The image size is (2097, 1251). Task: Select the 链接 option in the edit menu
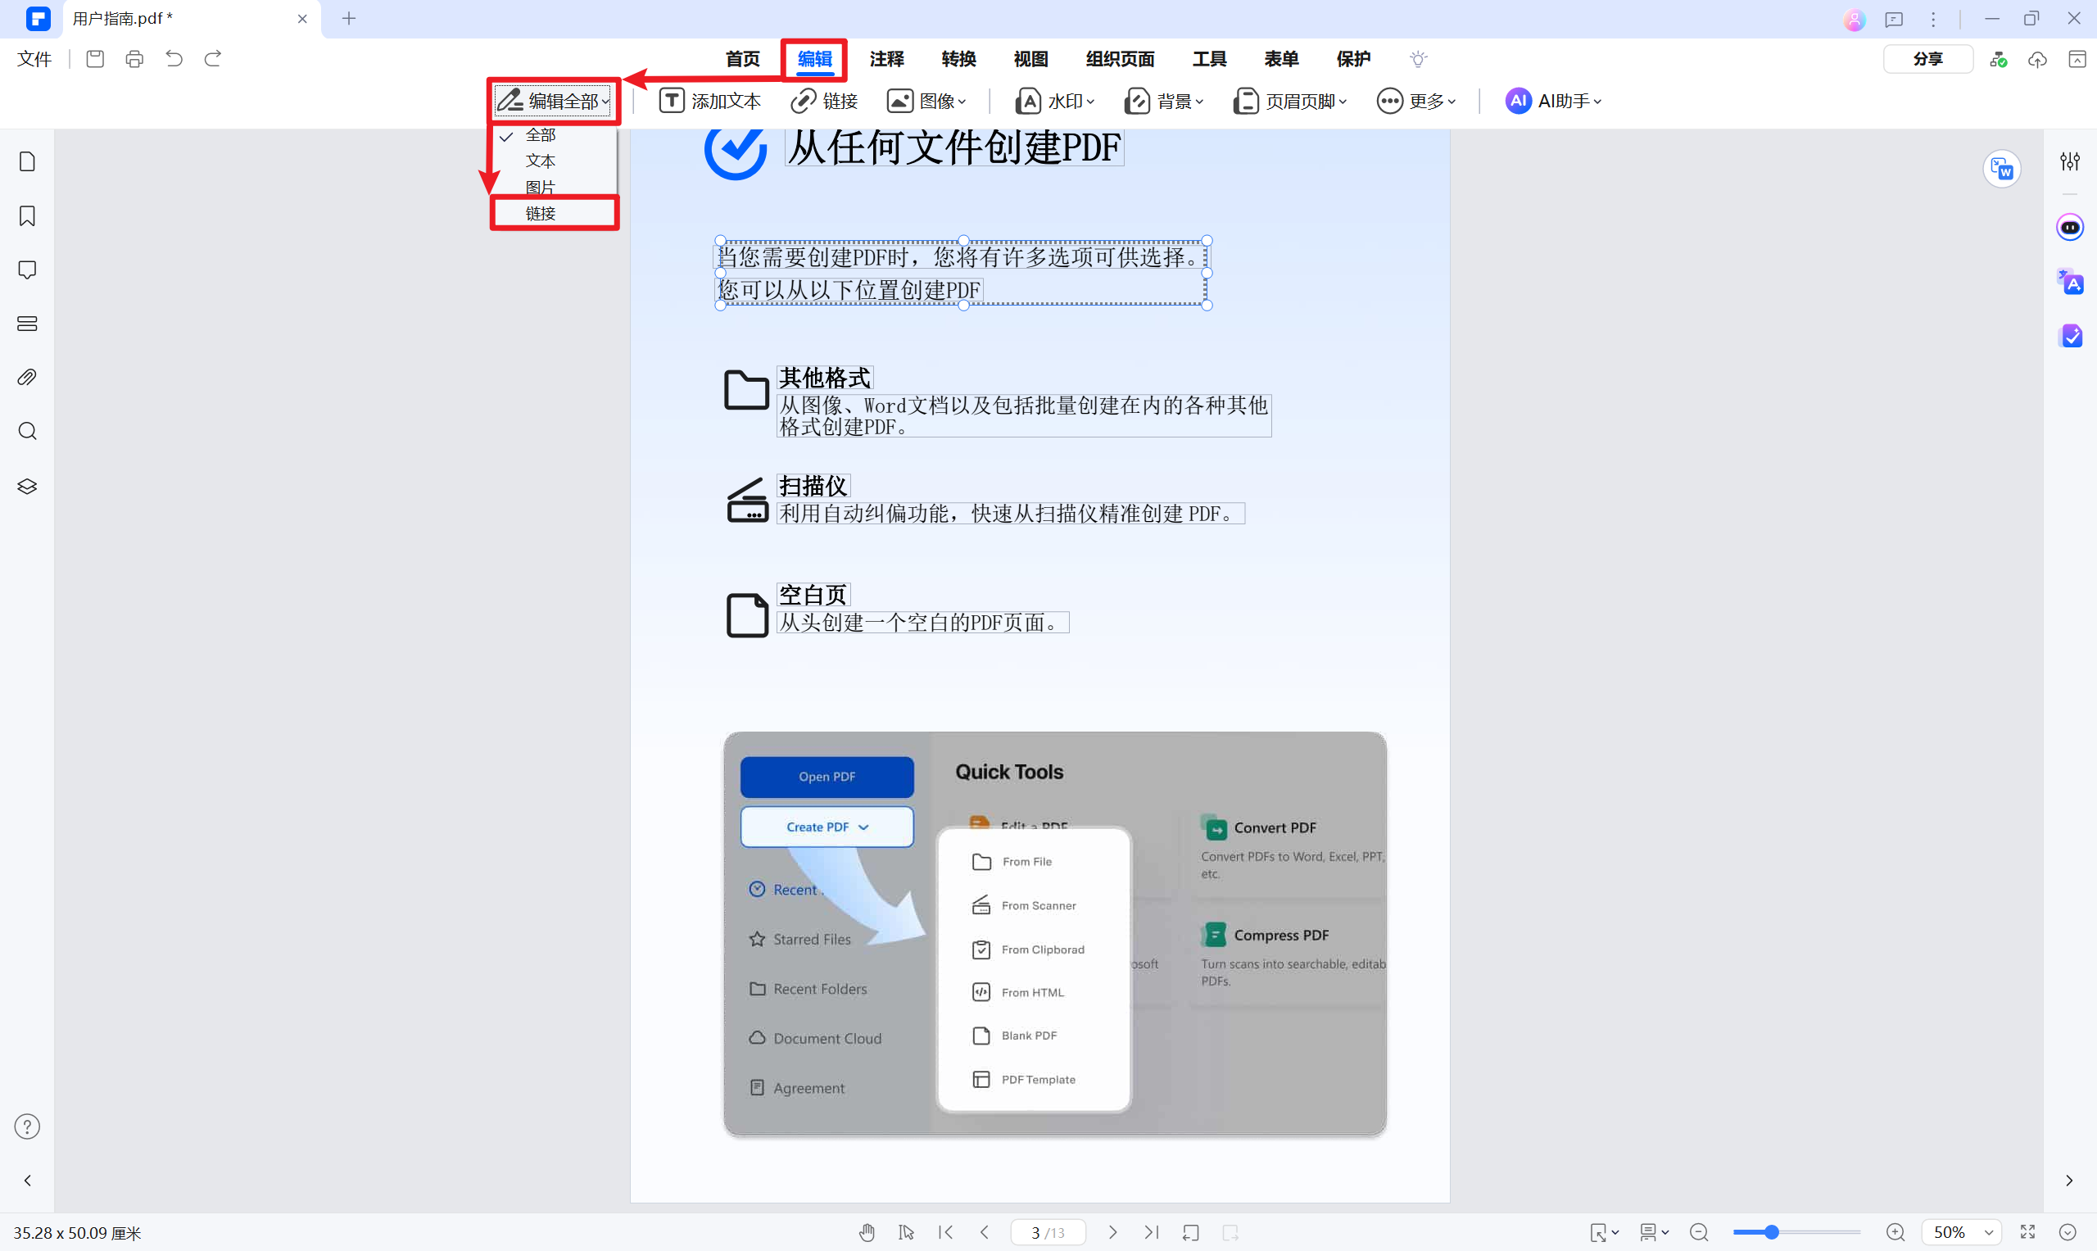[541, 212]
